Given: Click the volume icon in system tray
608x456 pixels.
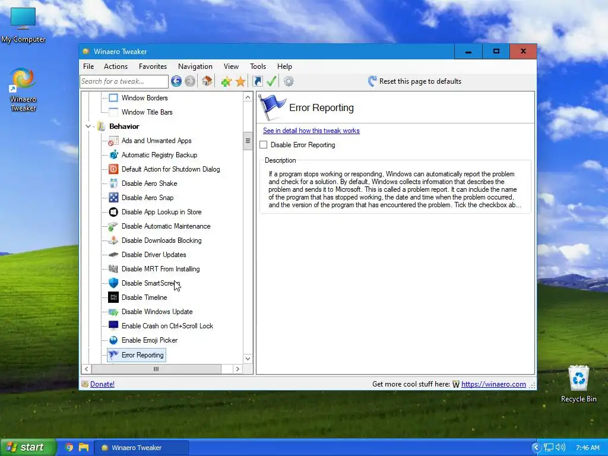Looking at the screenshot, I should tap(560, 448).
